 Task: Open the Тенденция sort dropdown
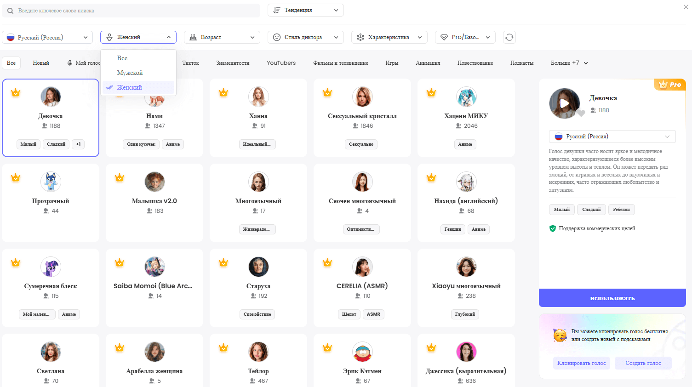click(306, 10)
